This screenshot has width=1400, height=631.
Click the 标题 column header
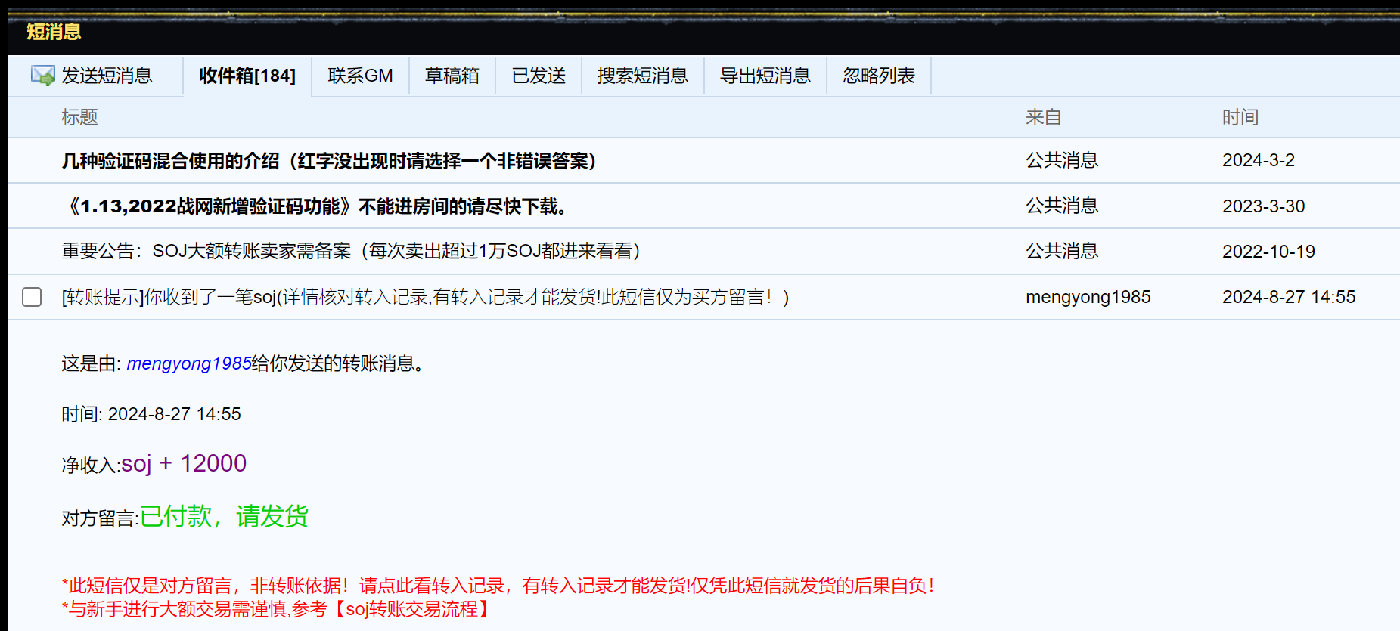click(x=79, y=117)
